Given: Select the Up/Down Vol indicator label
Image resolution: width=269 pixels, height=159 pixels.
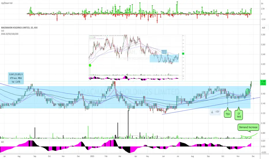Looking at the screenshot, I should (7, 3).
